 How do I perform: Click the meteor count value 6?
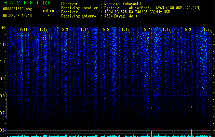pyautogui.click(x=49, y=16)
